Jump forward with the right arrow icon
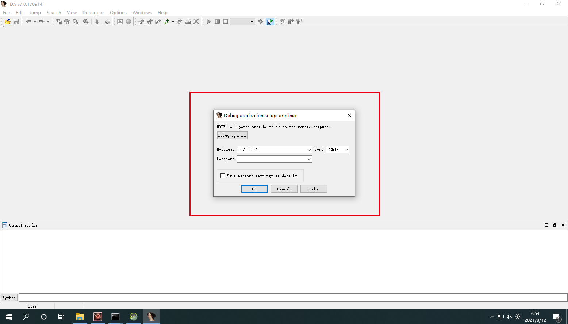The width and height of the screenshot is (568, 324). (42, 22)
